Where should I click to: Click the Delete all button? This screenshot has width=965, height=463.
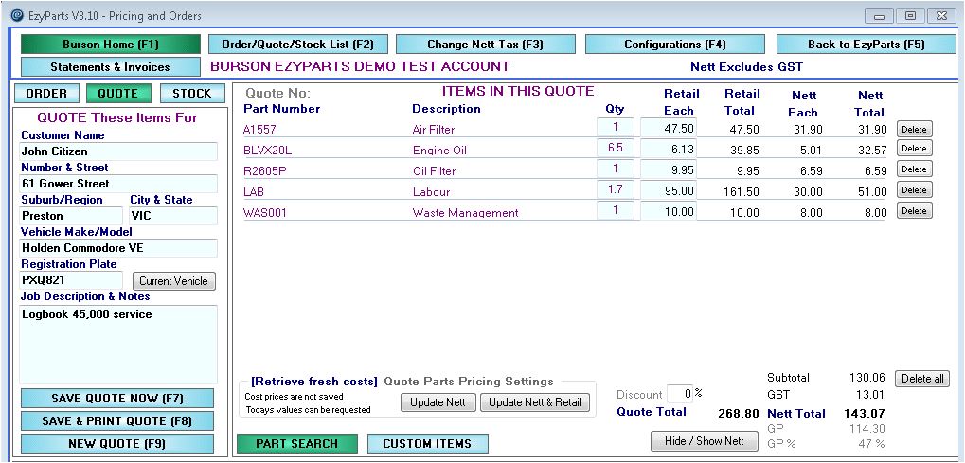click(922, 379)
